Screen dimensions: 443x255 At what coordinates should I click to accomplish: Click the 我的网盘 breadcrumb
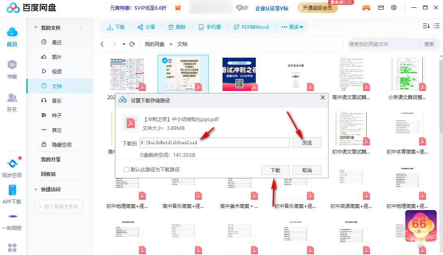coord(155,44)
